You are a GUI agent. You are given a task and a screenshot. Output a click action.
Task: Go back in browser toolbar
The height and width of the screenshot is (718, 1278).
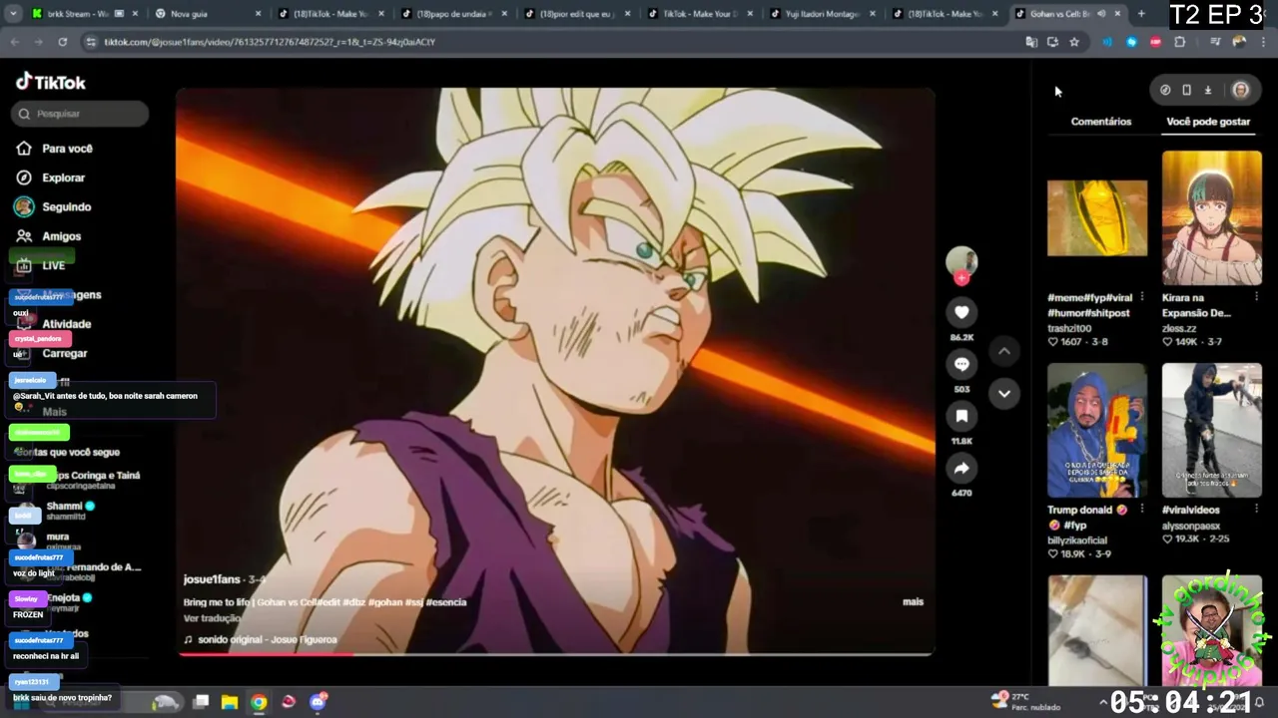(15, 42)
